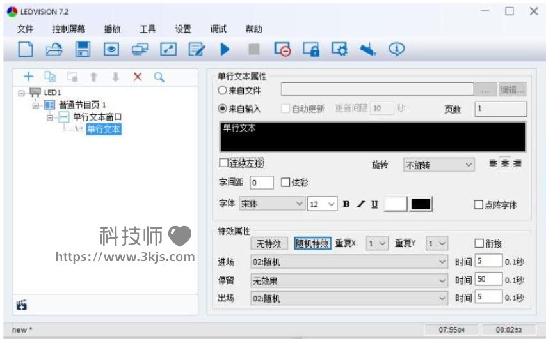The height and width of the screenshot is (339, 546).
Task: Open the 播放 menu
Action: [112, 29]
